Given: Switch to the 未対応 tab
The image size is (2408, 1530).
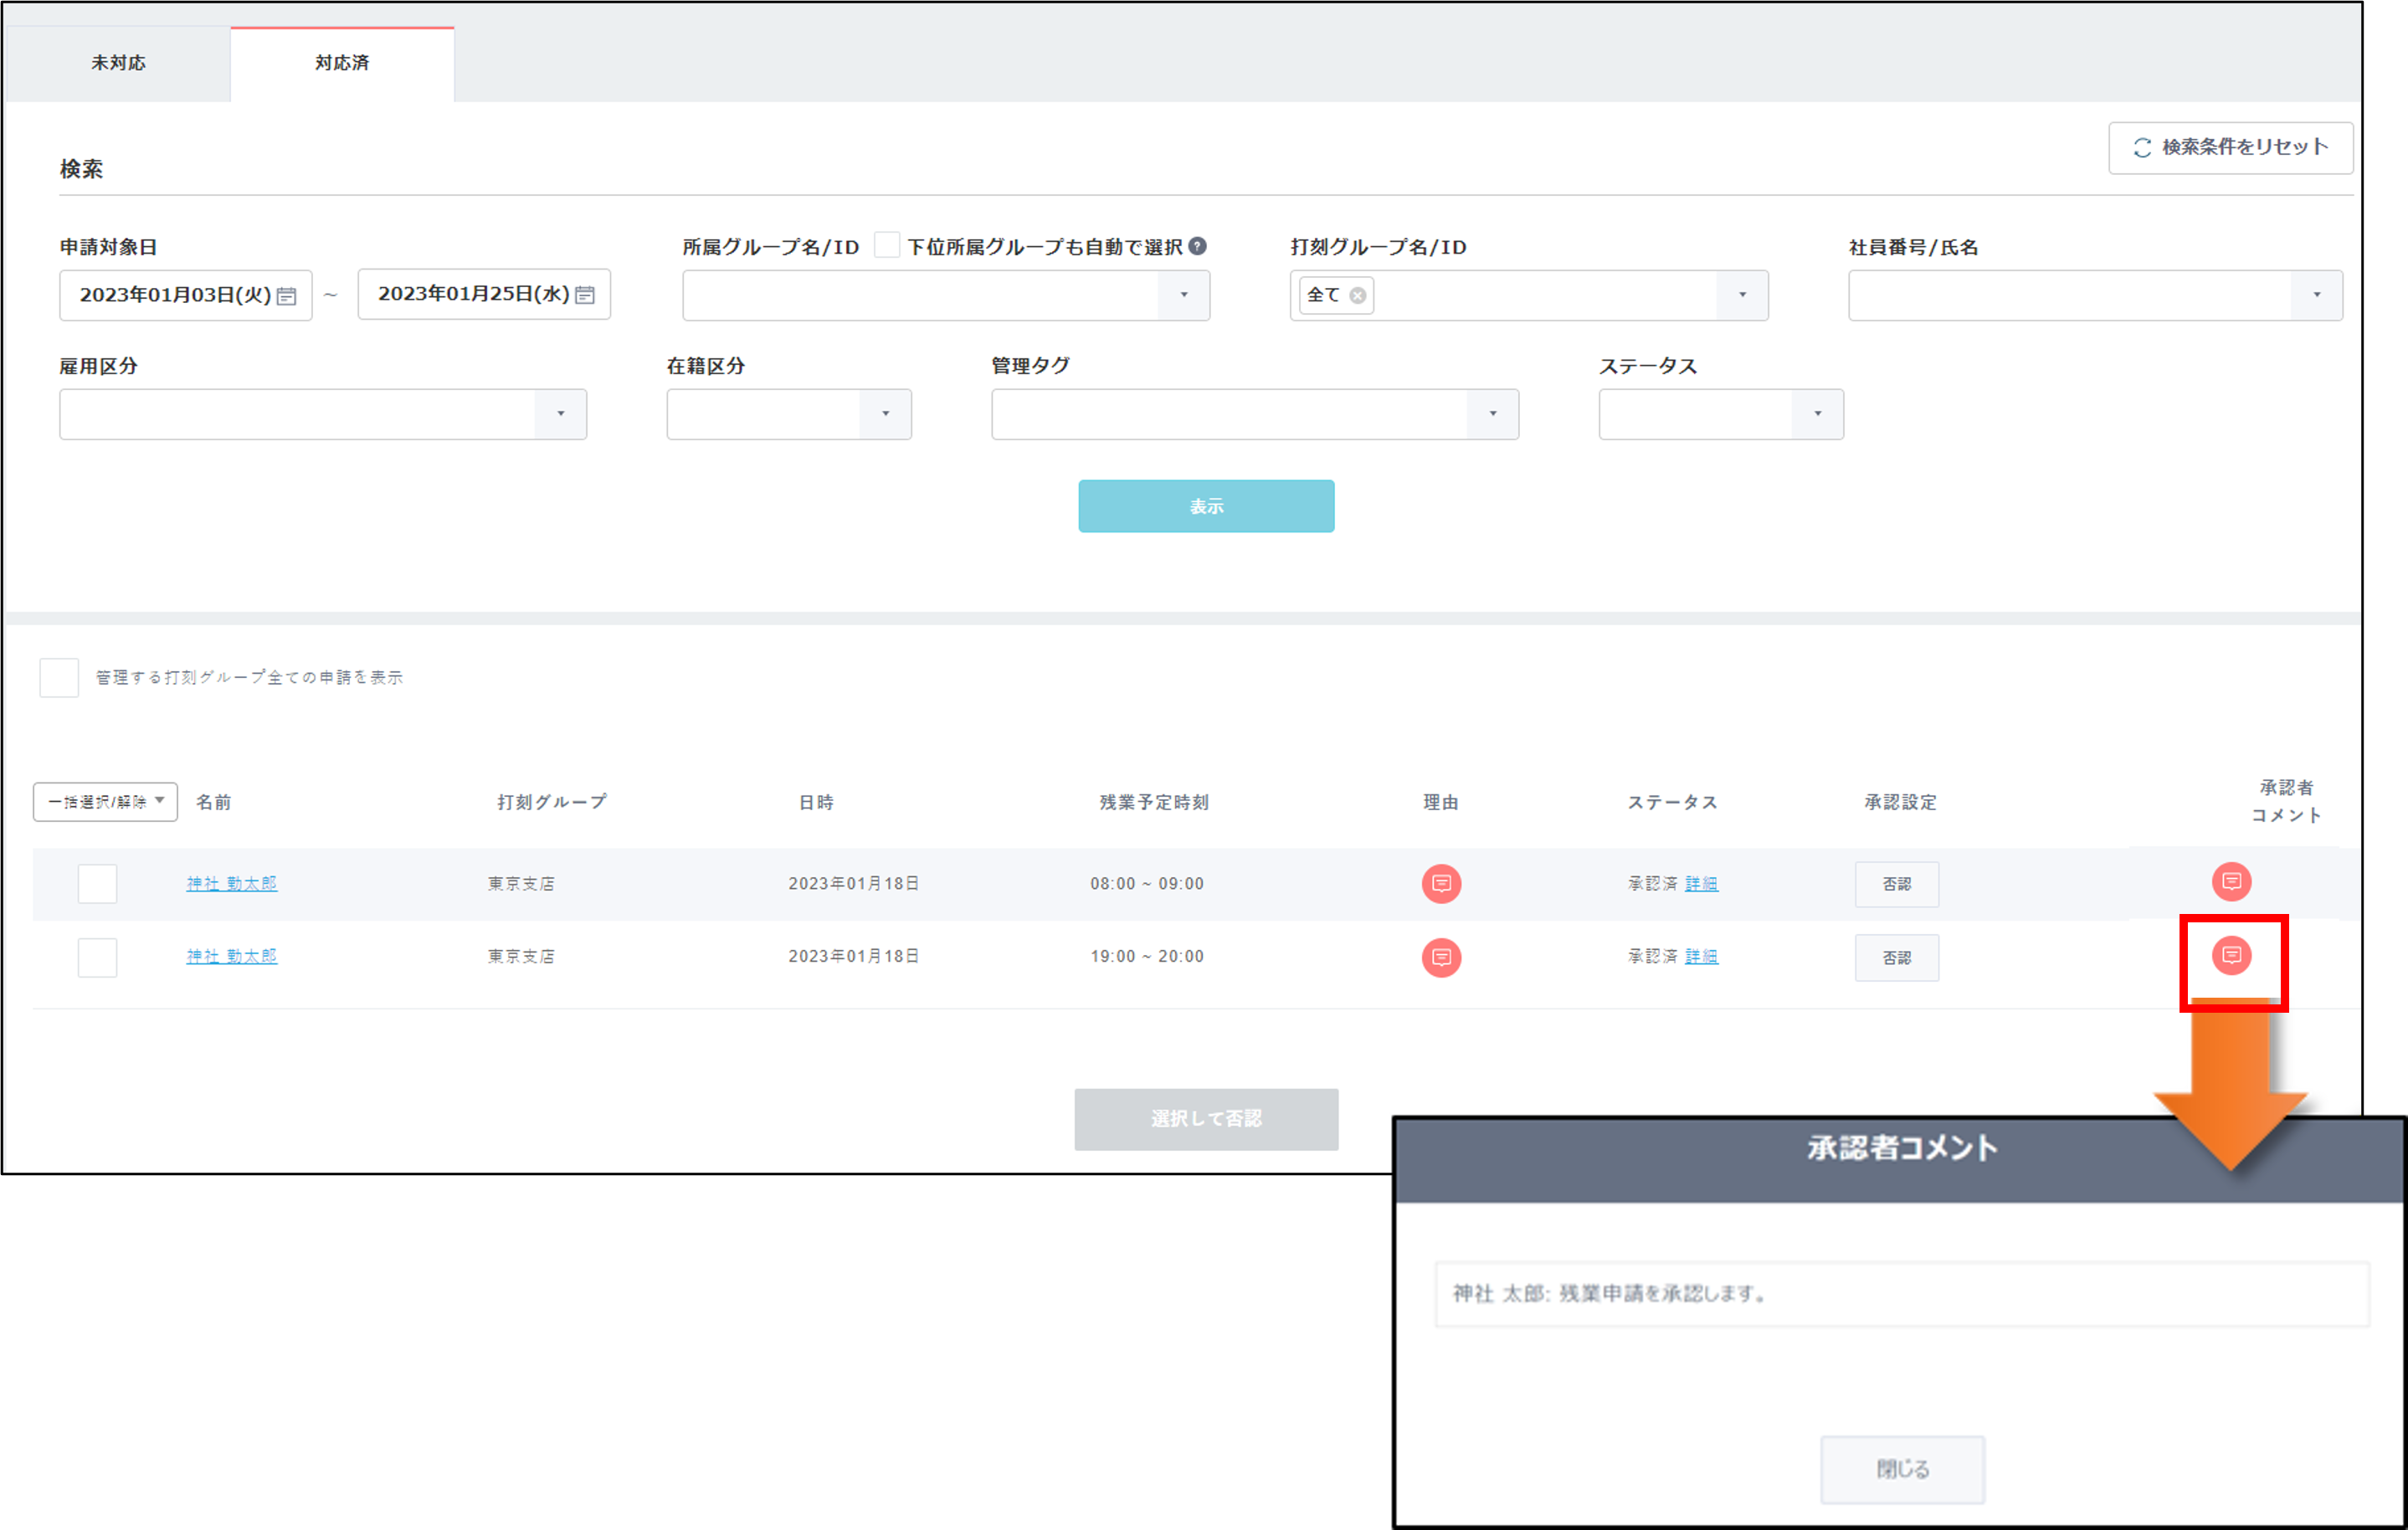Looking at the screenshot, I should (x=118, y=63).
